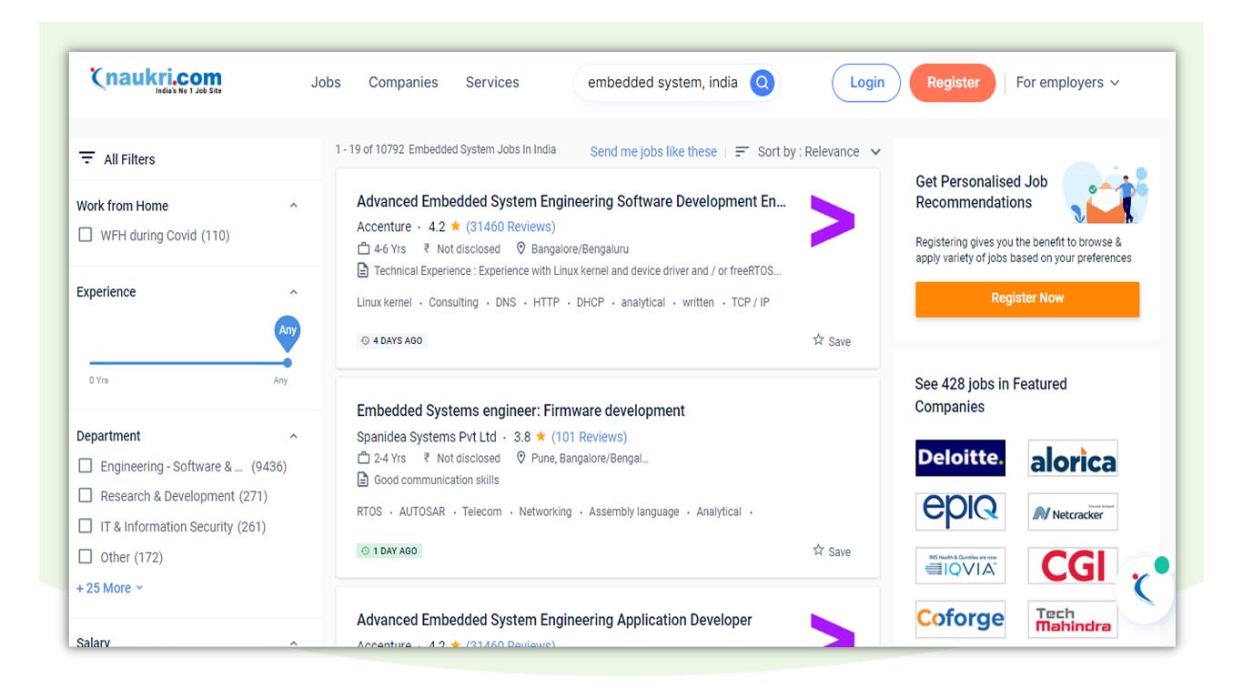Open Advanced Embedded System Engineering Application Developer title

coord(554,620)
